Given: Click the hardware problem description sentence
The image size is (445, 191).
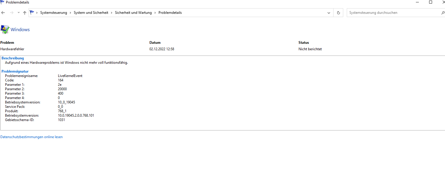Looking at the screenshot, I should (66, 63).
